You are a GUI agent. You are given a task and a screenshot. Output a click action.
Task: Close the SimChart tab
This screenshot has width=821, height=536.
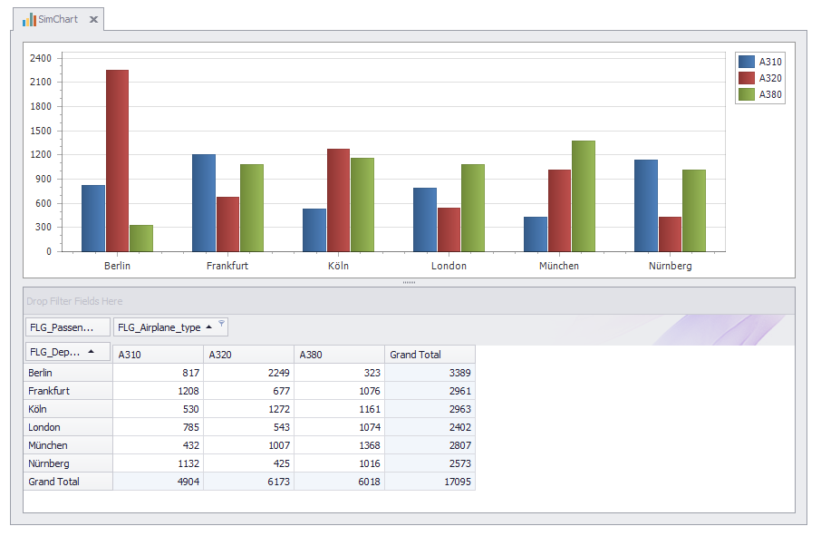click(x=93, y=19)
